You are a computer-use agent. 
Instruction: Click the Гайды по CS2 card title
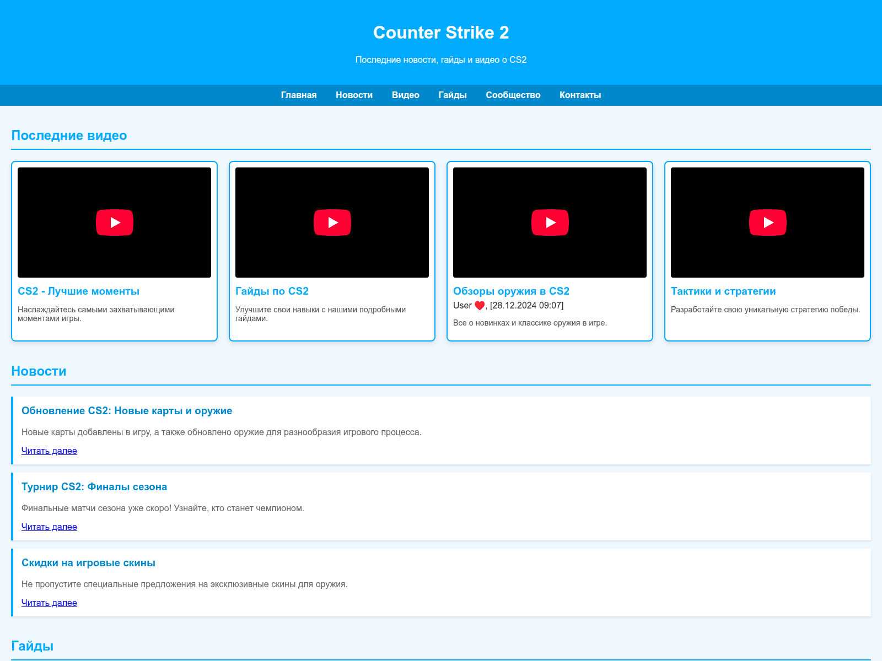272,291
